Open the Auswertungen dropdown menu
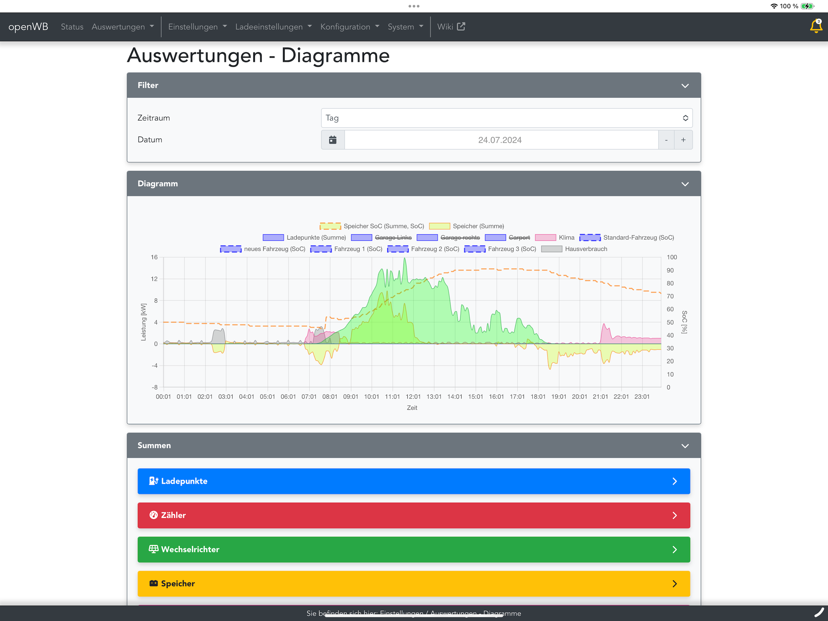The image size is (828, 621). (123, 26)
